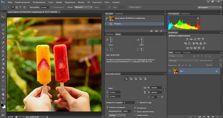Image resolution: width=223 pixels, height=118 pixels.
Task: Add Vibrance adjustment (triangle icon)
Action: pyautogui.click(x=203, y=39)
